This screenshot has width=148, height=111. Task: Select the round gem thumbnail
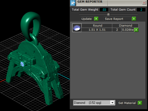click(77, 28)
